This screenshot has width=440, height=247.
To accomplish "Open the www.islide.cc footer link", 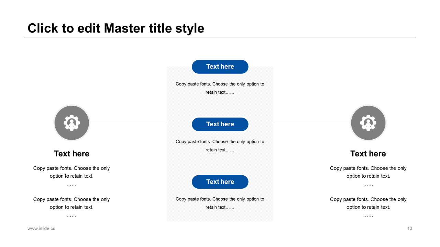I will 41,228.
